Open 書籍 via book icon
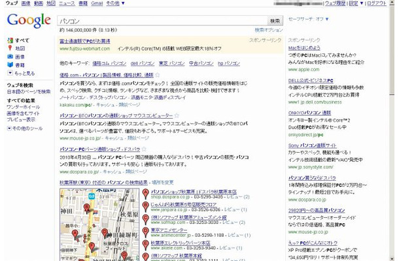Viewport: 399px width, 261px height. pos(10,65)
